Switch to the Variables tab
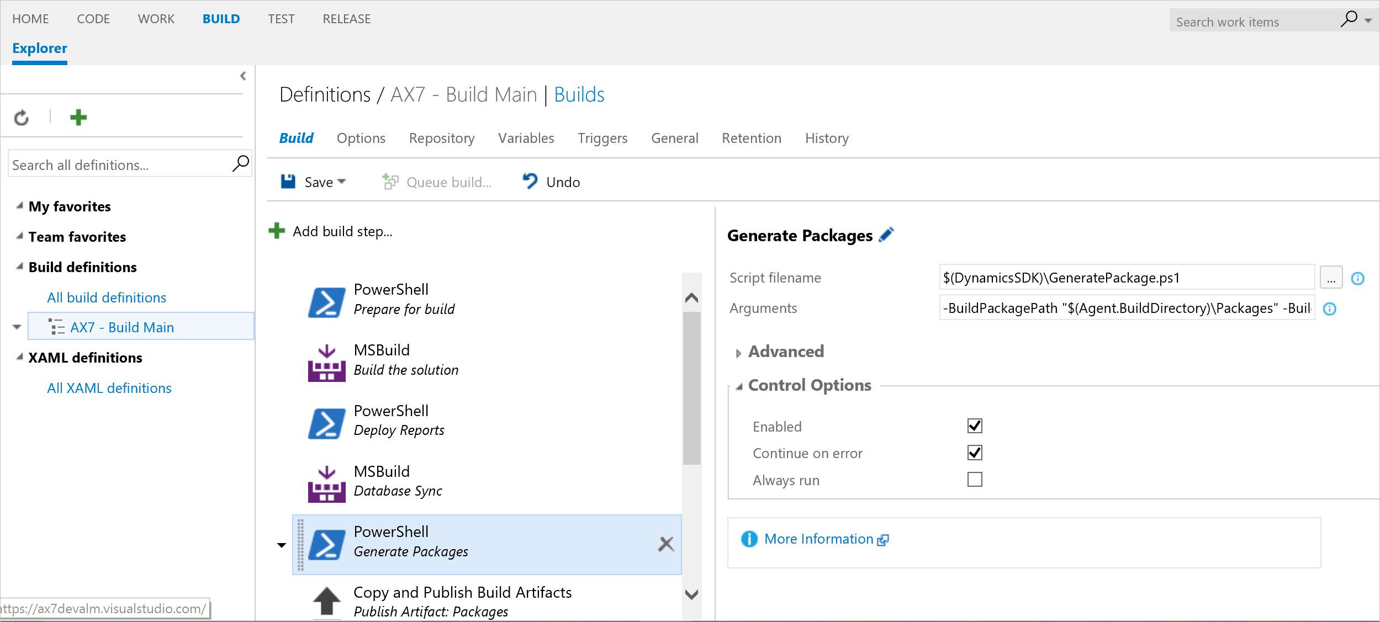Viewport: 1380px width, 622px height. click(x=526, y=138)
